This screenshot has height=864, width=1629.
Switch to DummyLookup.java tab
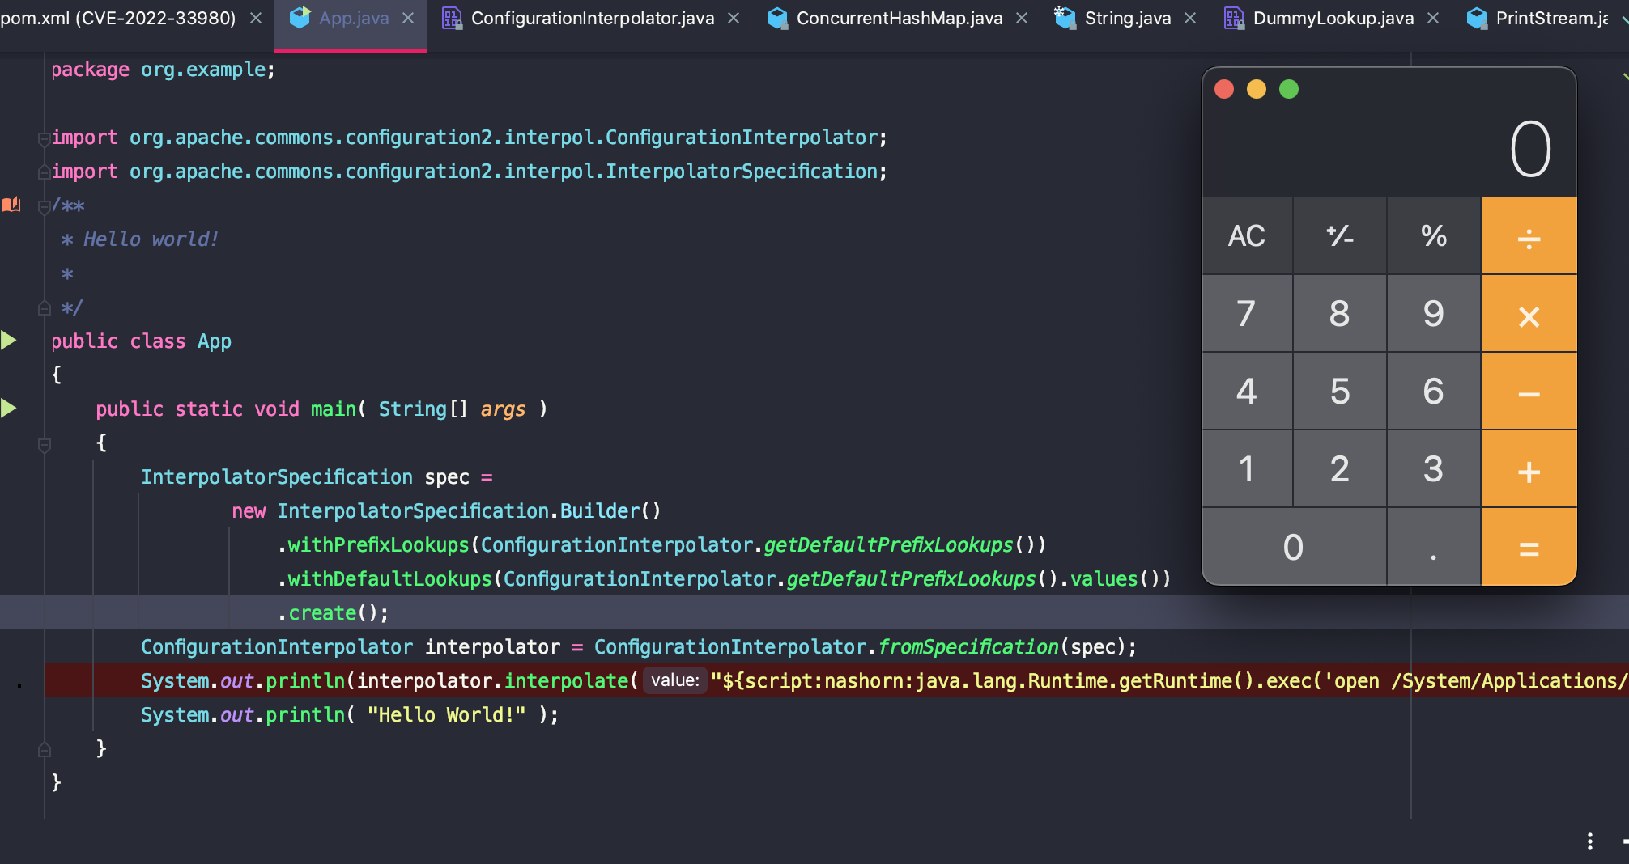click(x=1333, y=18)
